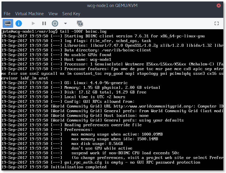Click the 'General prefs: using your defaults' line
Screen dimensions: 226x173
92,120
